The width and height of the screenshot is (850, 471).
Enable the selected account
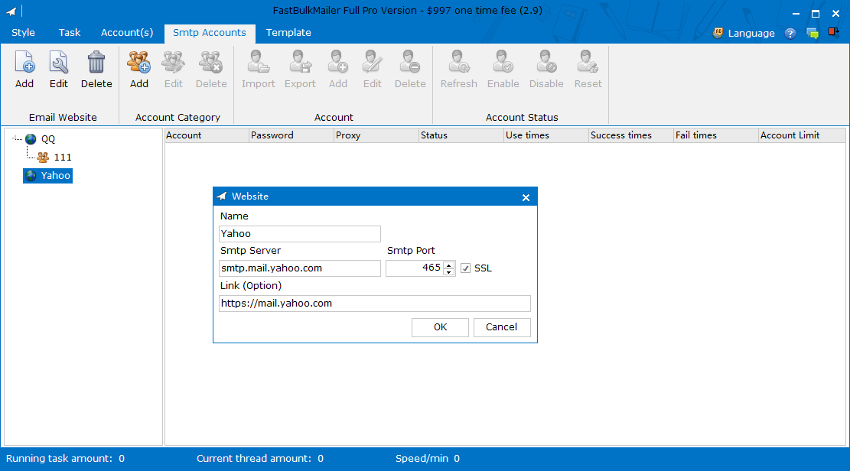pos(503,70)
